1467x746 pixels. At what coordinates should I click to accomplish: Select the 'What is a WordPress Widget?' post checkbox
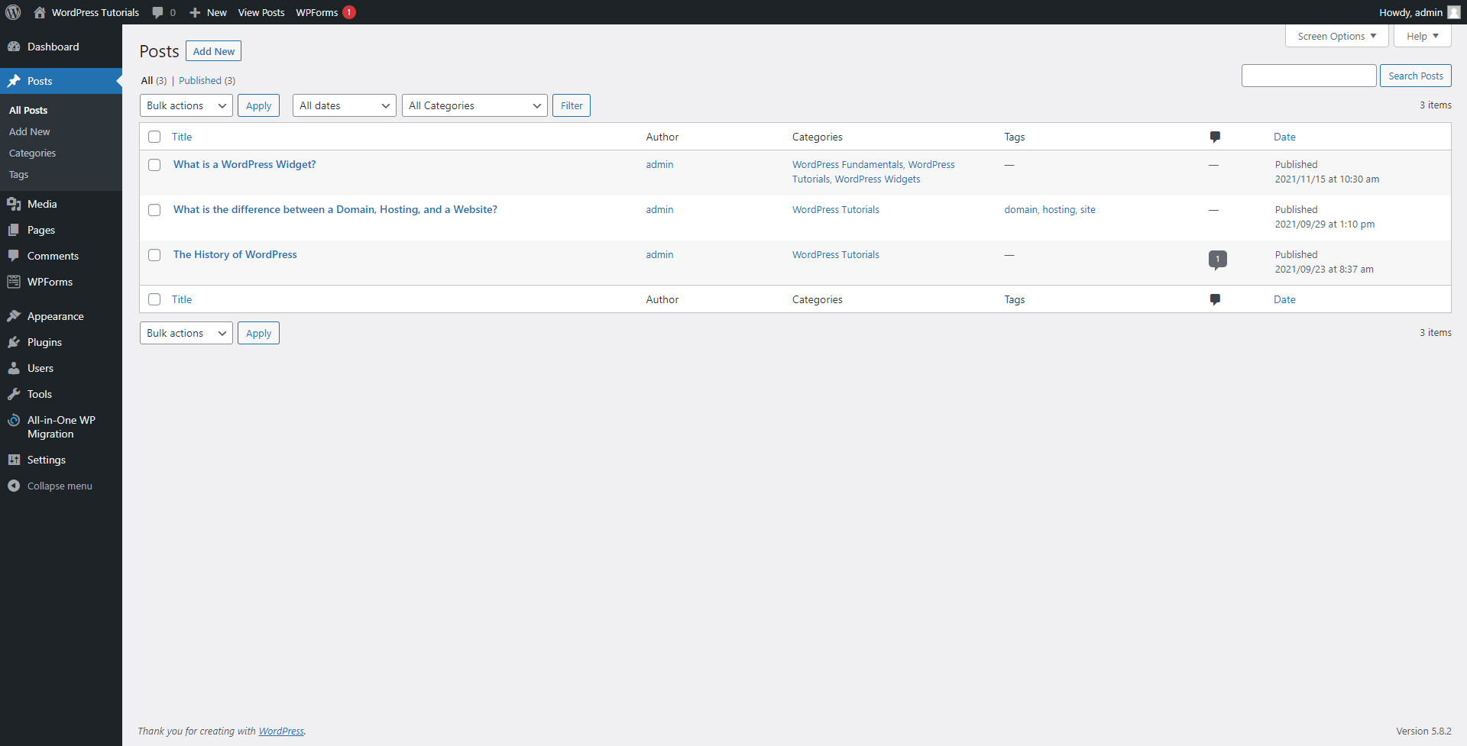[x=154, y=165]
